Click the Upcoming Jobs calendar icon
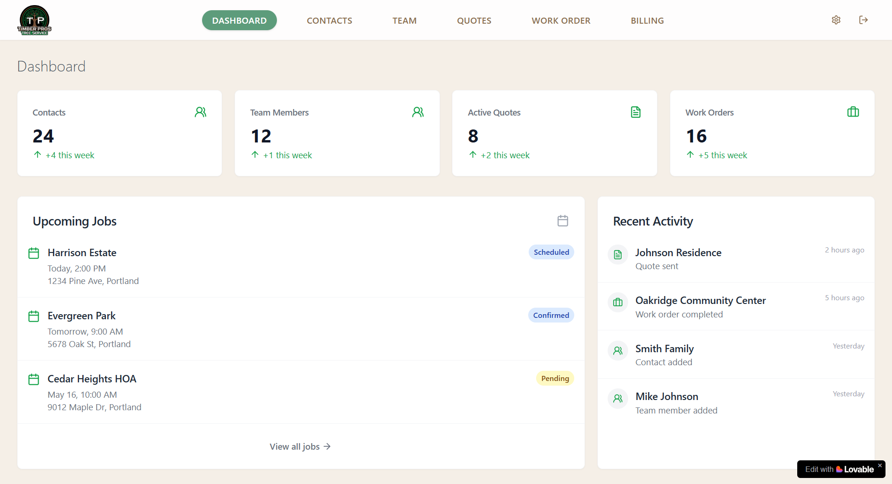 point(563,221)
